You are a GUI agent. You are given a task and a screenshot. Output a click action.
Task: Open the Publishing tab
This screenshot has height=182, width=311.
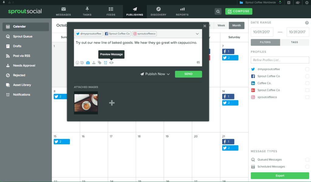coord(135,12)
